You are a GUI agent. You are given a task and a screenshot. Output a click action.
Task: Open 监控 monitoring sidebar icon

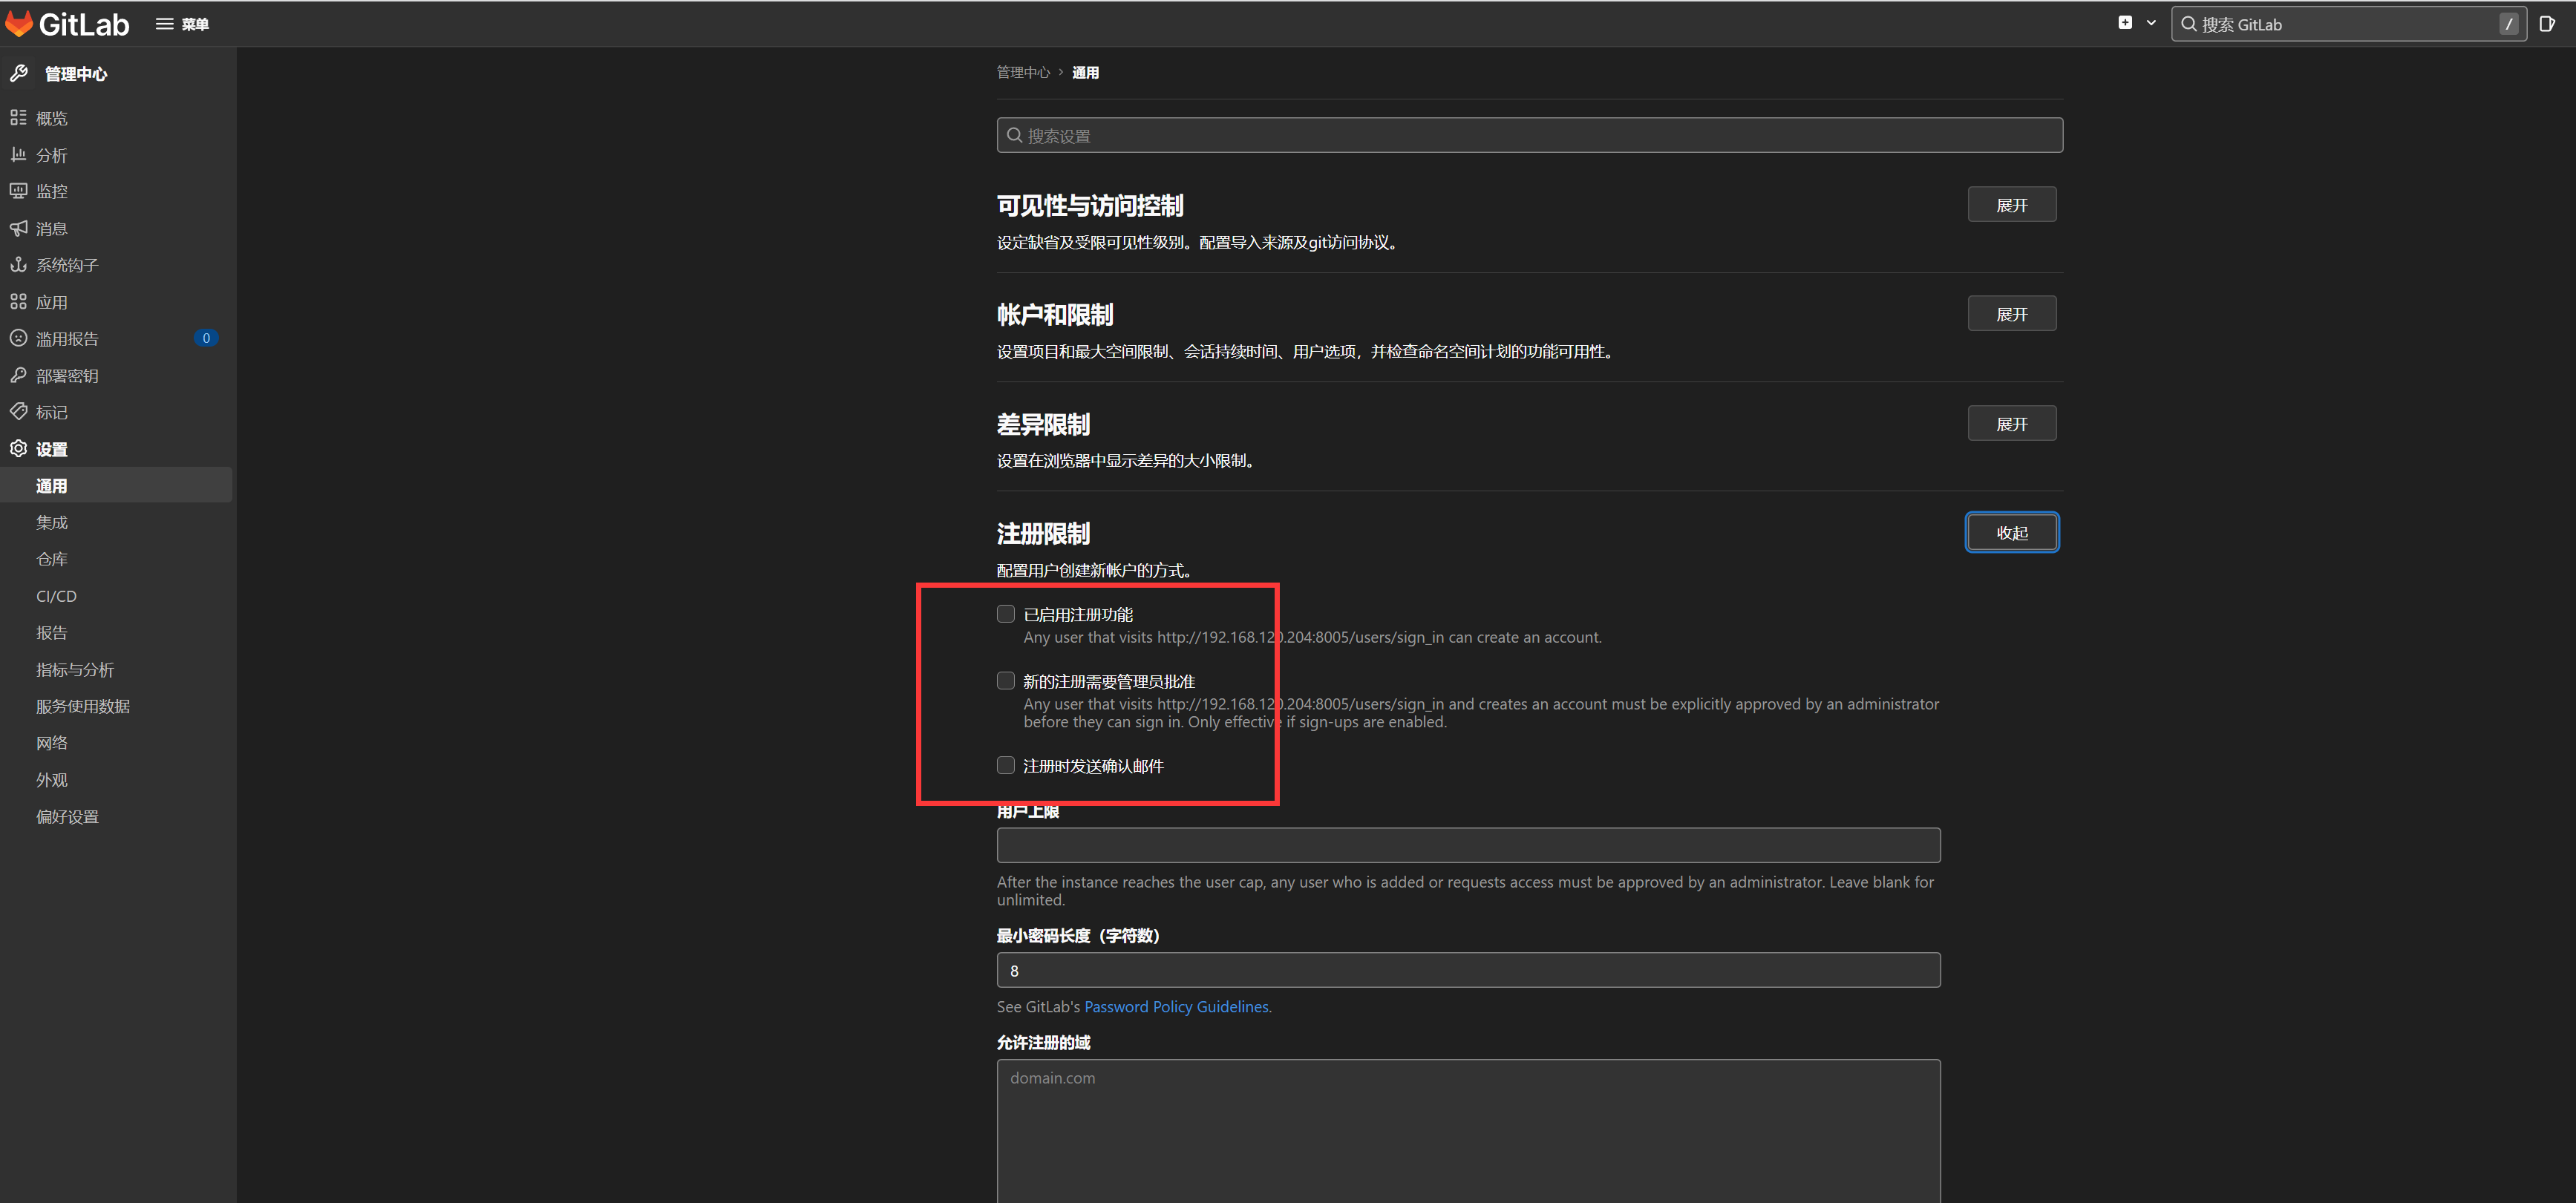18,191
